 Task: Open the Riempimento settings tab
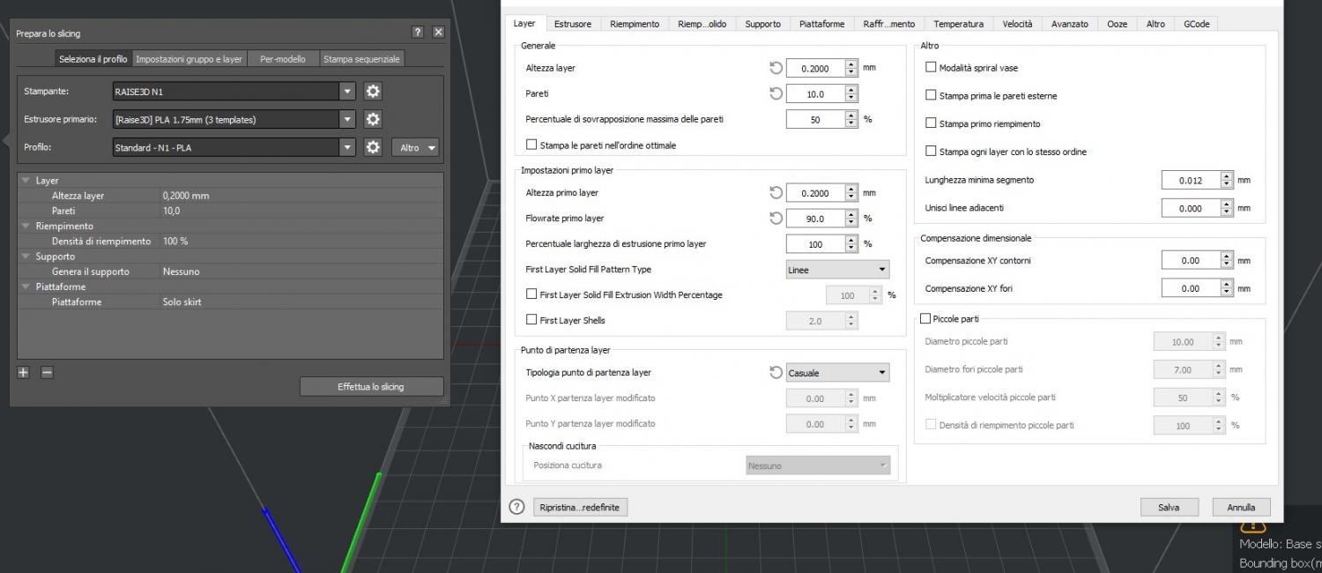click(x=635, y=24)
